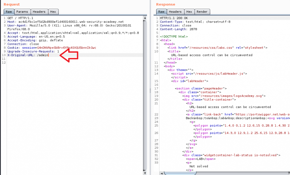Click the labHeader.js script line
This screenshot has height=175, width=290.
209,74
